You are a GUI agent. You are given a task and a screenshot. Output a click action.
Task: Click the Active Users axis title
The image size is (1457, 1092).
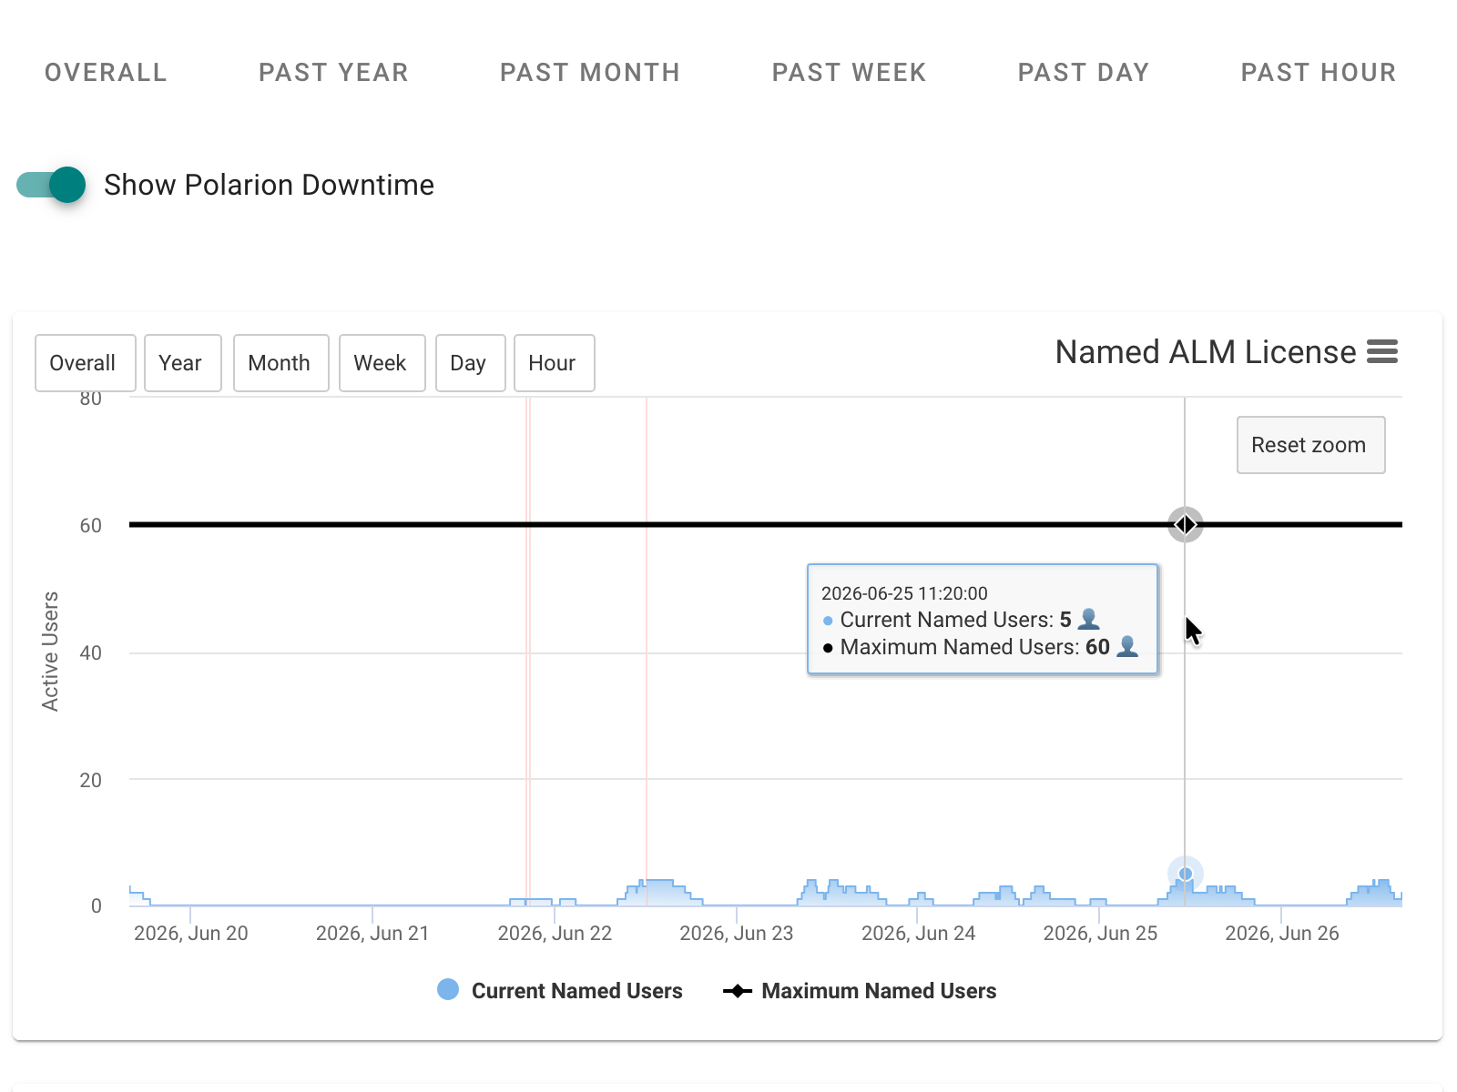(x=50, y=652)
